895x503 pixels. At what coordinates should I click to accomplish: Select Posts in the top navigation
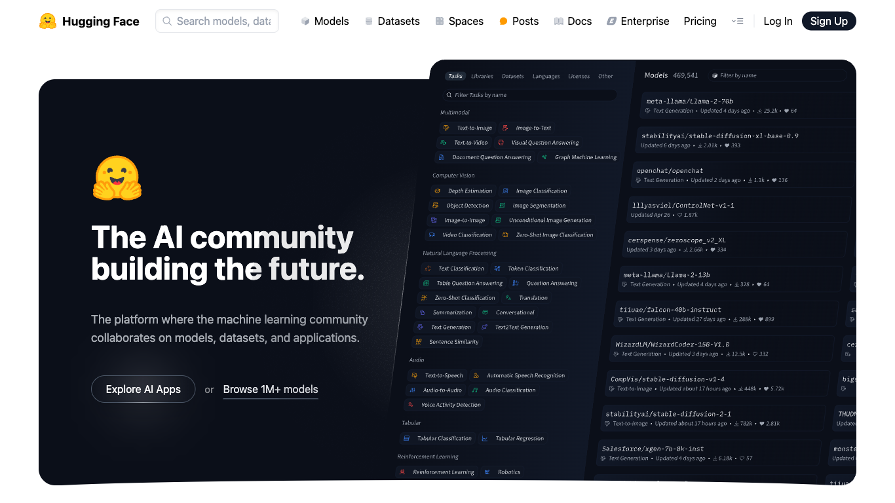(x=519, y=21)
